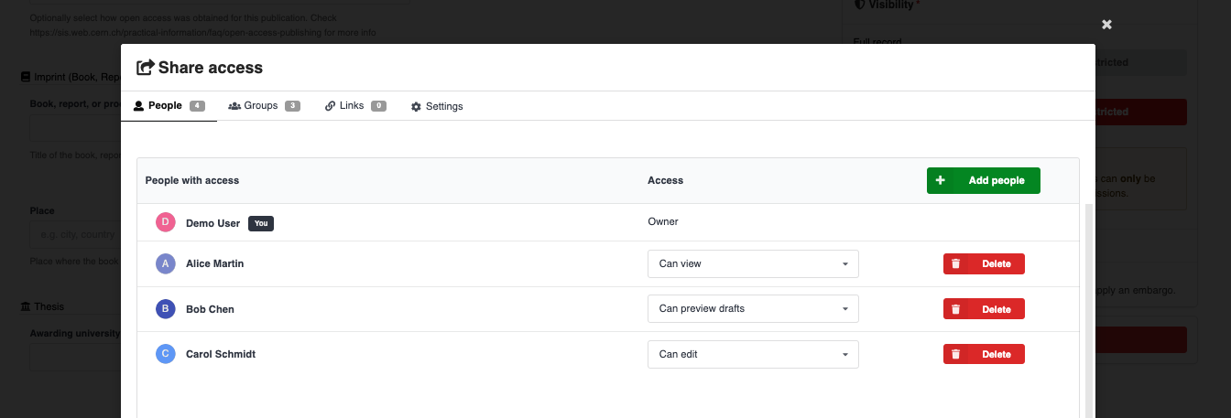This screenshot has height=418, width=1231.
Task: Click the 'You' badge next to Demo User
Action: tap(261, 223)
